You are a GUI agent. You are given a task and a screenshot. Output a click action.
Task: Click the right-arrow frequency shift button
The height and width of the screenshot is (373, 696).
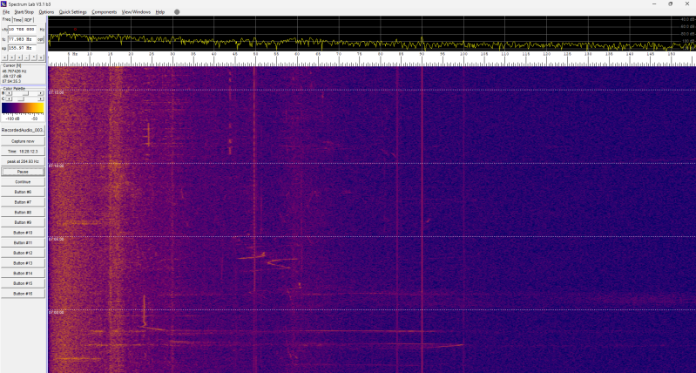pos(12,58)
